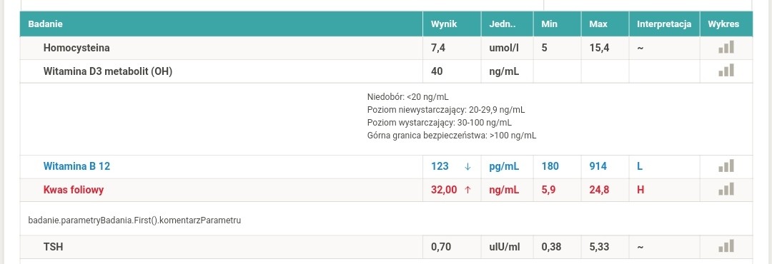772x264 pixels.
Task: Click the Jedn.. column header
Action: [x=503, y=24]
